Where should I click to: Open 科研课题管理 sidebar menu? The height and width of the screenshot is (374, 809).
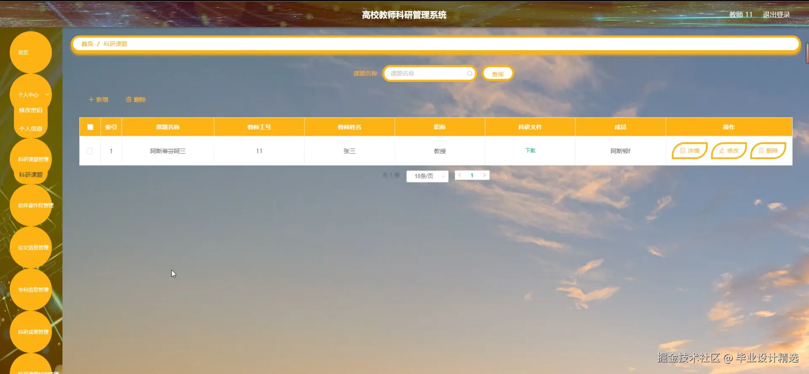click(x=33, y=159)
